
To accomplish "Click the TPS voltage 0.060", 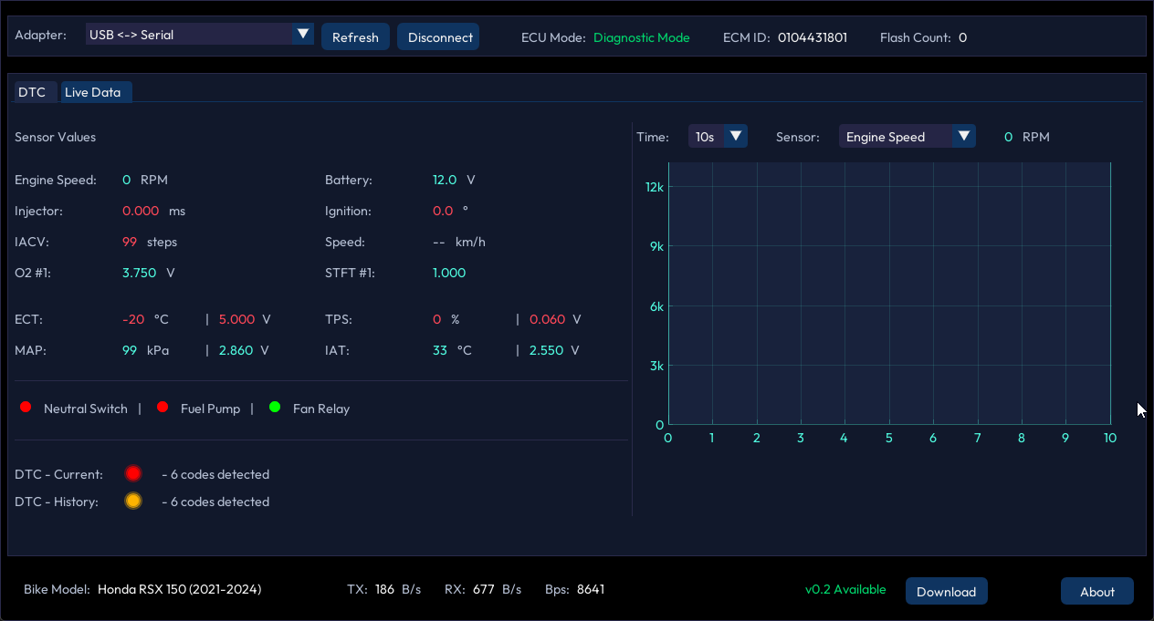I will [x=547, y=319].
